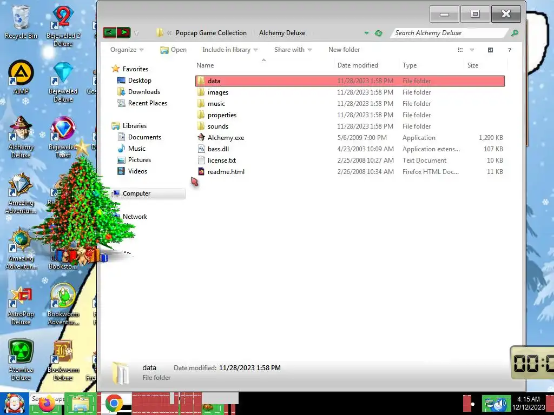Viewport: 554px width, 415px height.
Task: Open Recent Places in navigation pane
Action: pos(142,103)
